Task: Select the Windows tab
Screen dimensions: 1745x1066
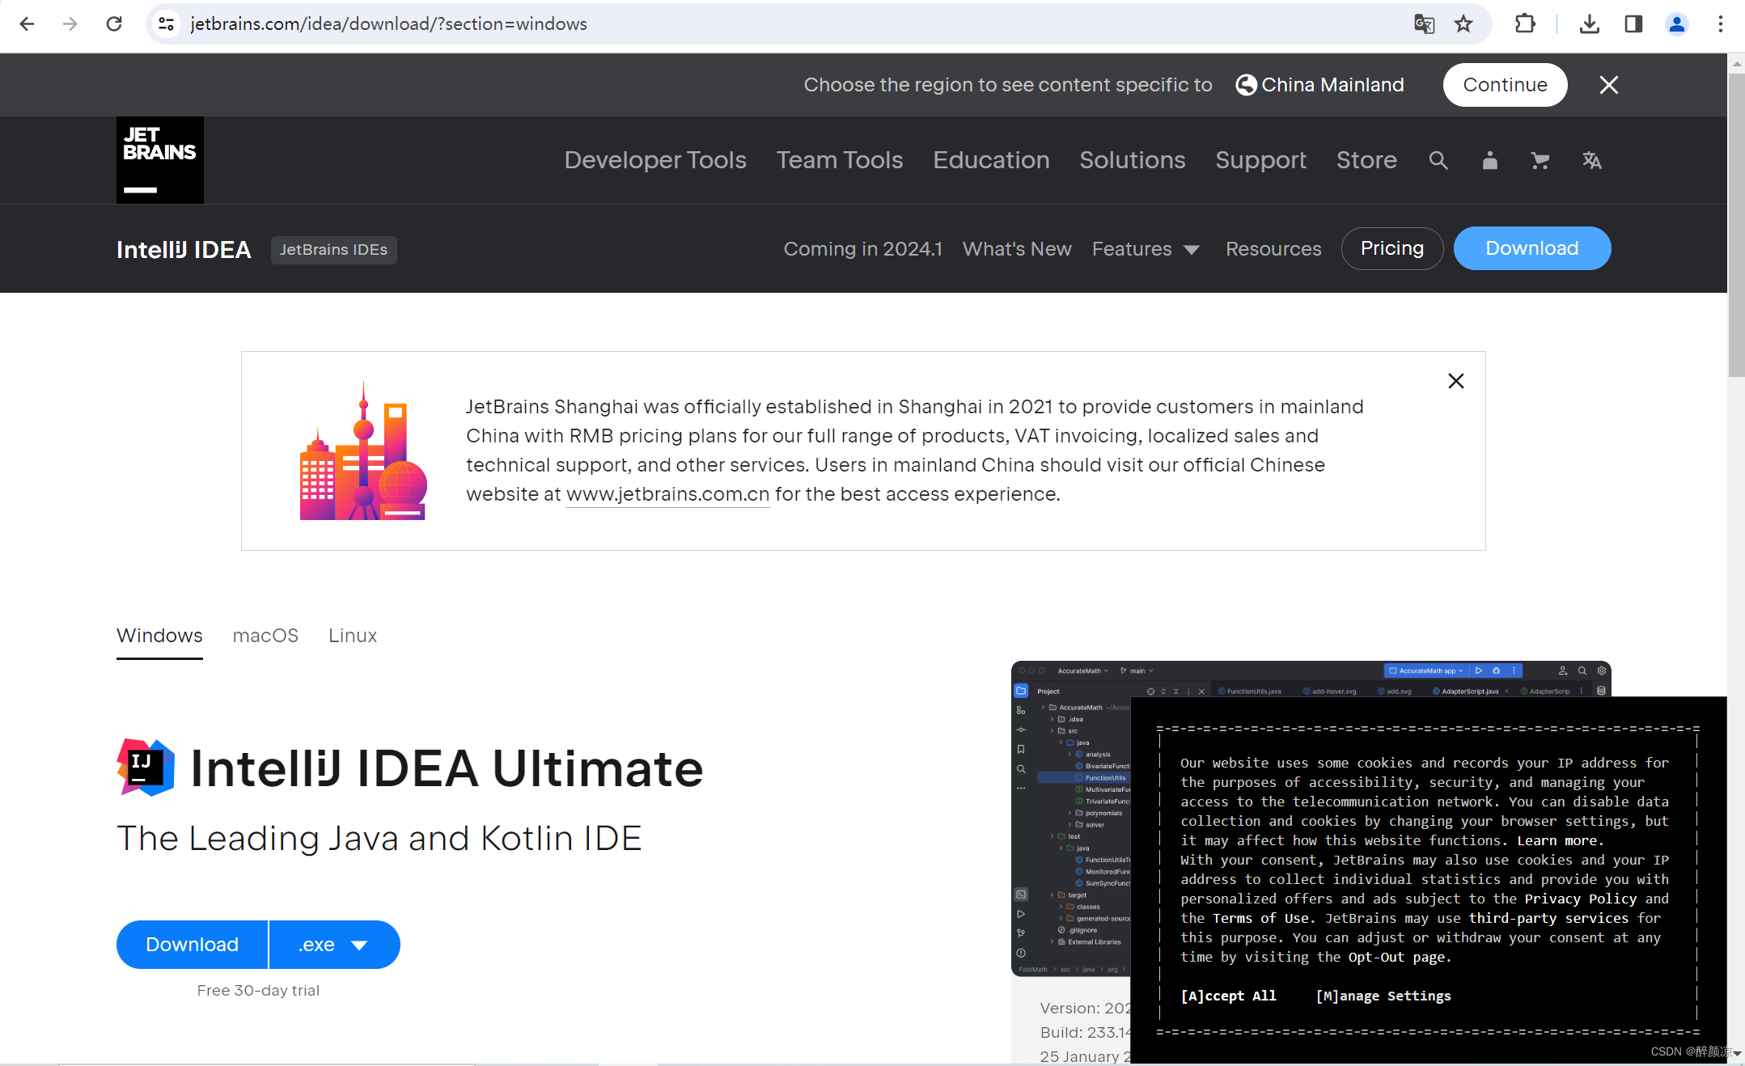Action: point(159,636)
